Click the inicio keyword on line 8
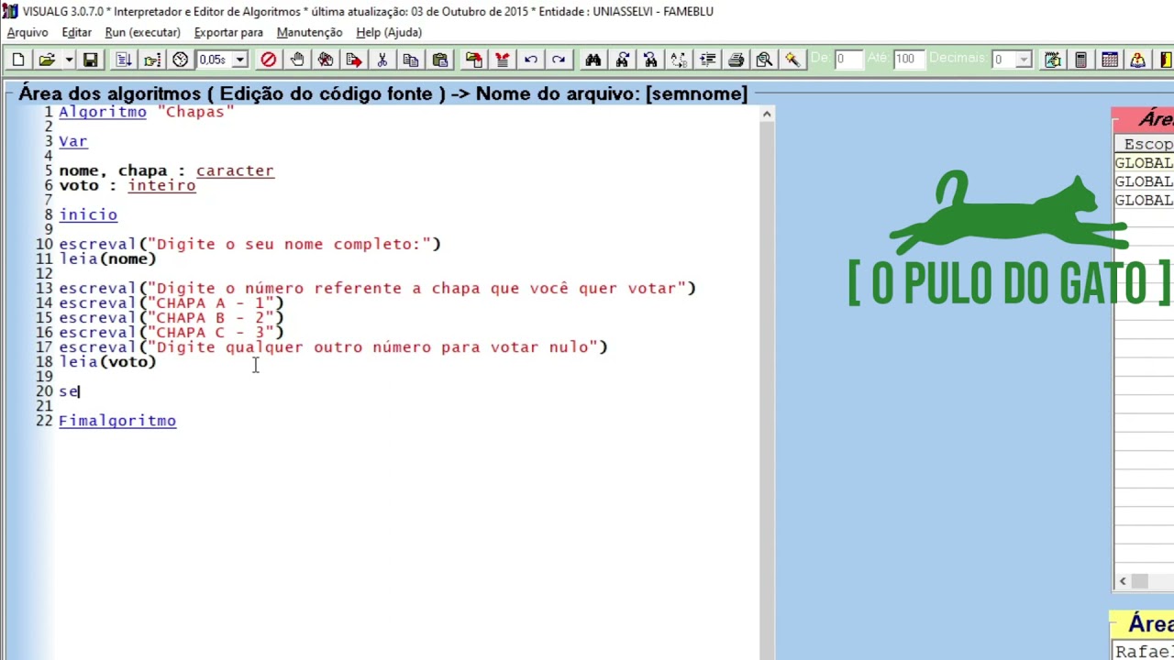The height and width of the screenshot is (660, 1174). (88, 214)
